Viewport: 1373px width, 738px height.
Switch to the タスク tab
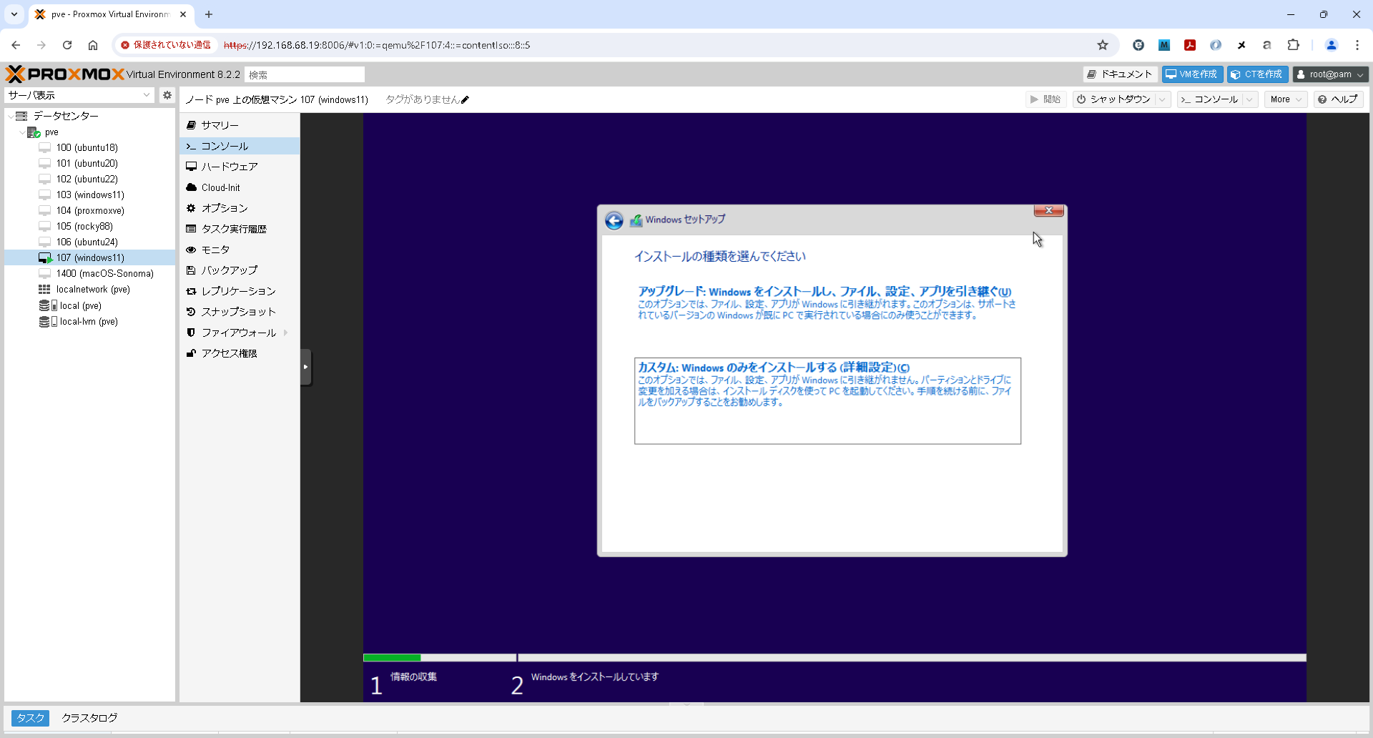[x=30, y=718]
